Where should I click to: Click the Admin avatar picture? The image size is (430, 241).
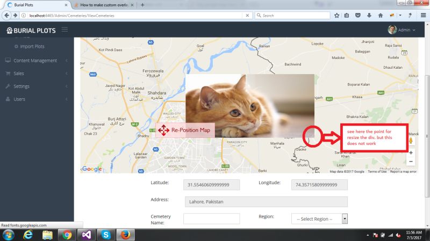pos(392,30)
